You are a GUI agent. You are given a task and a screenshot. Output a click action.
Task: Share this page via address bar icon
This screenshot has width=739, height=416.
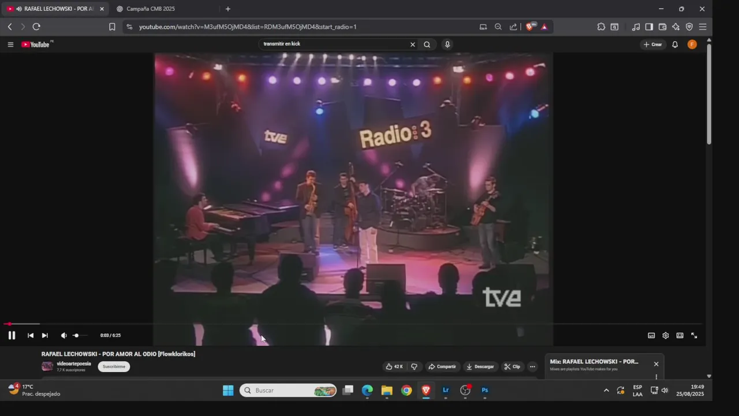[513, 27]
